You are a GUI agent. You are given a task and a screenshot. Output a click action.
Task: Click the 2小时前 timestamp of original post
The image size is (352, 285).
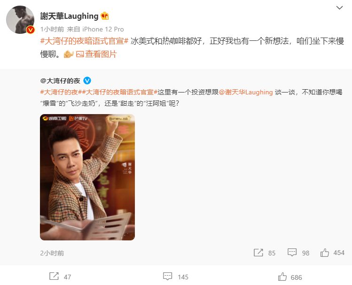(52, 253)
